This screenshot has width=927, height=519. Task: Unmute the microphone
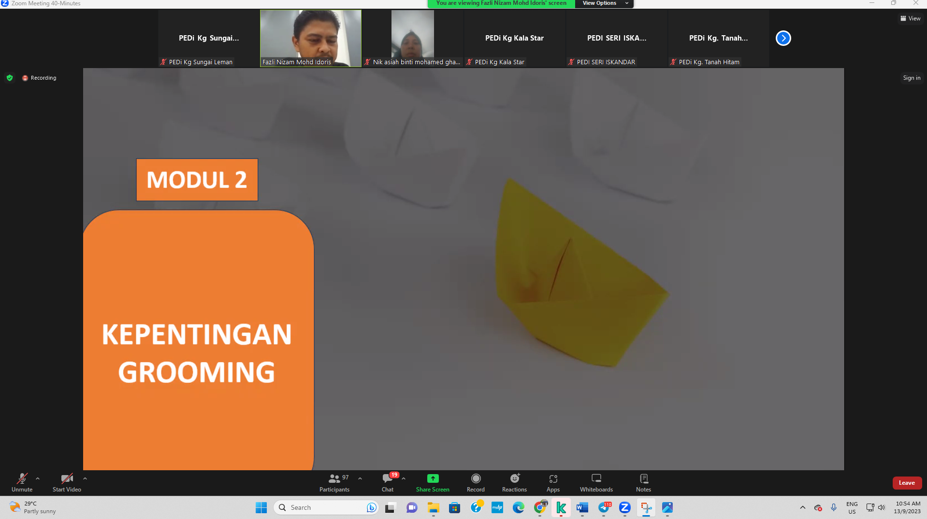pyautogui.click(x=22, y=482)
